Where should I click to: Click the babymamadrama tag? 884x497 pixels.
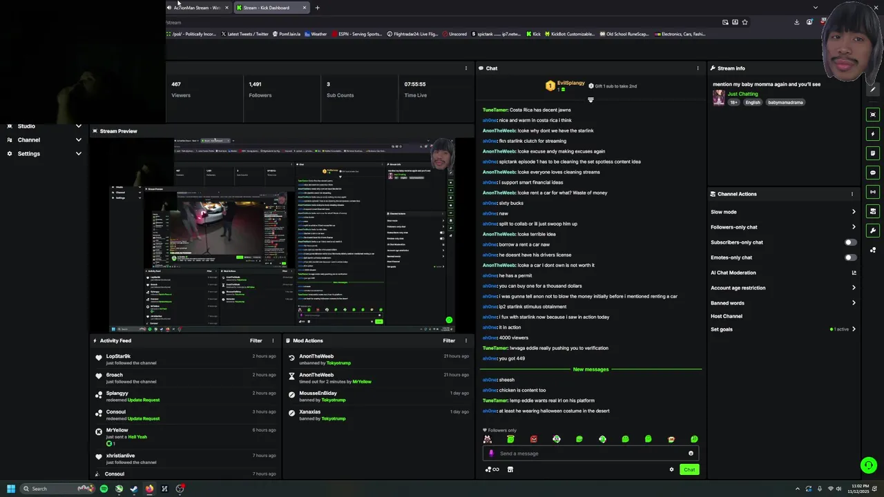click(x=785, y=102)
